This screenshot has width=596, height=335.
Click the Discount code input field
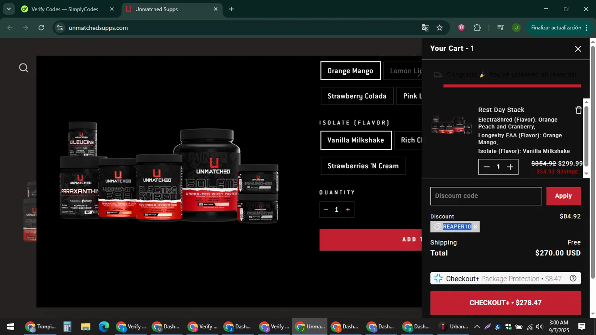486,196
